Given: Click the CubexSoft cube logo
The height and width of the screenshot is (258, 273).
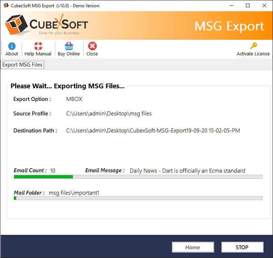Looking at the screenshot, I should pos(16,24).
